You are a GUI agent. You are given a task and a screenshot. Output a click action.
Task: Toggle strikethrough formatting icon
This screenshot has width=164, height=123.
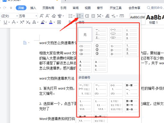coord(14,22)
